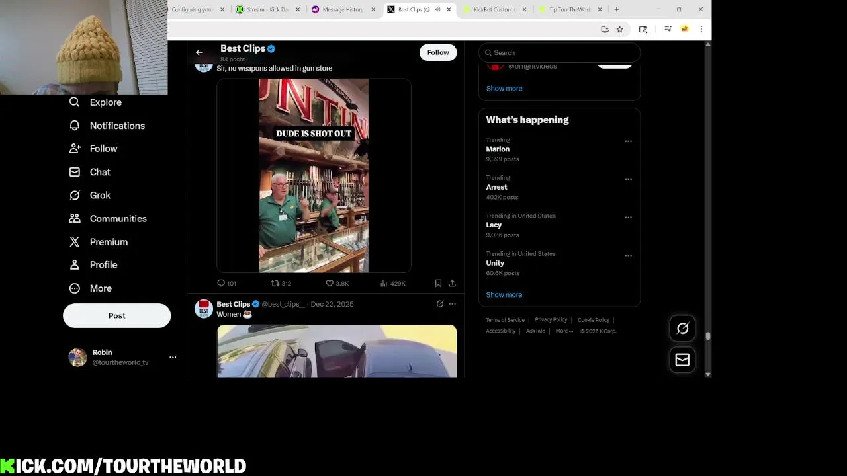Switch to the Message History tab
The width and height of the screenshot is (847, 476).
pyautogui.click(x=343, y=9)
